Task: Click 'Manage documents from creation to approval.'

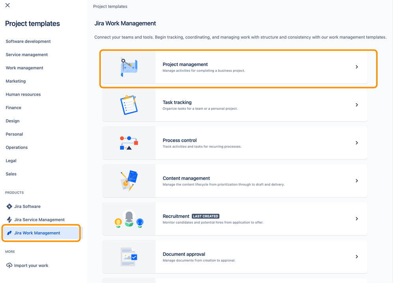Action: (x=199, y=261)
